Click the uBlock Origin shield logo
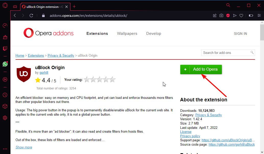 (24, 74)
